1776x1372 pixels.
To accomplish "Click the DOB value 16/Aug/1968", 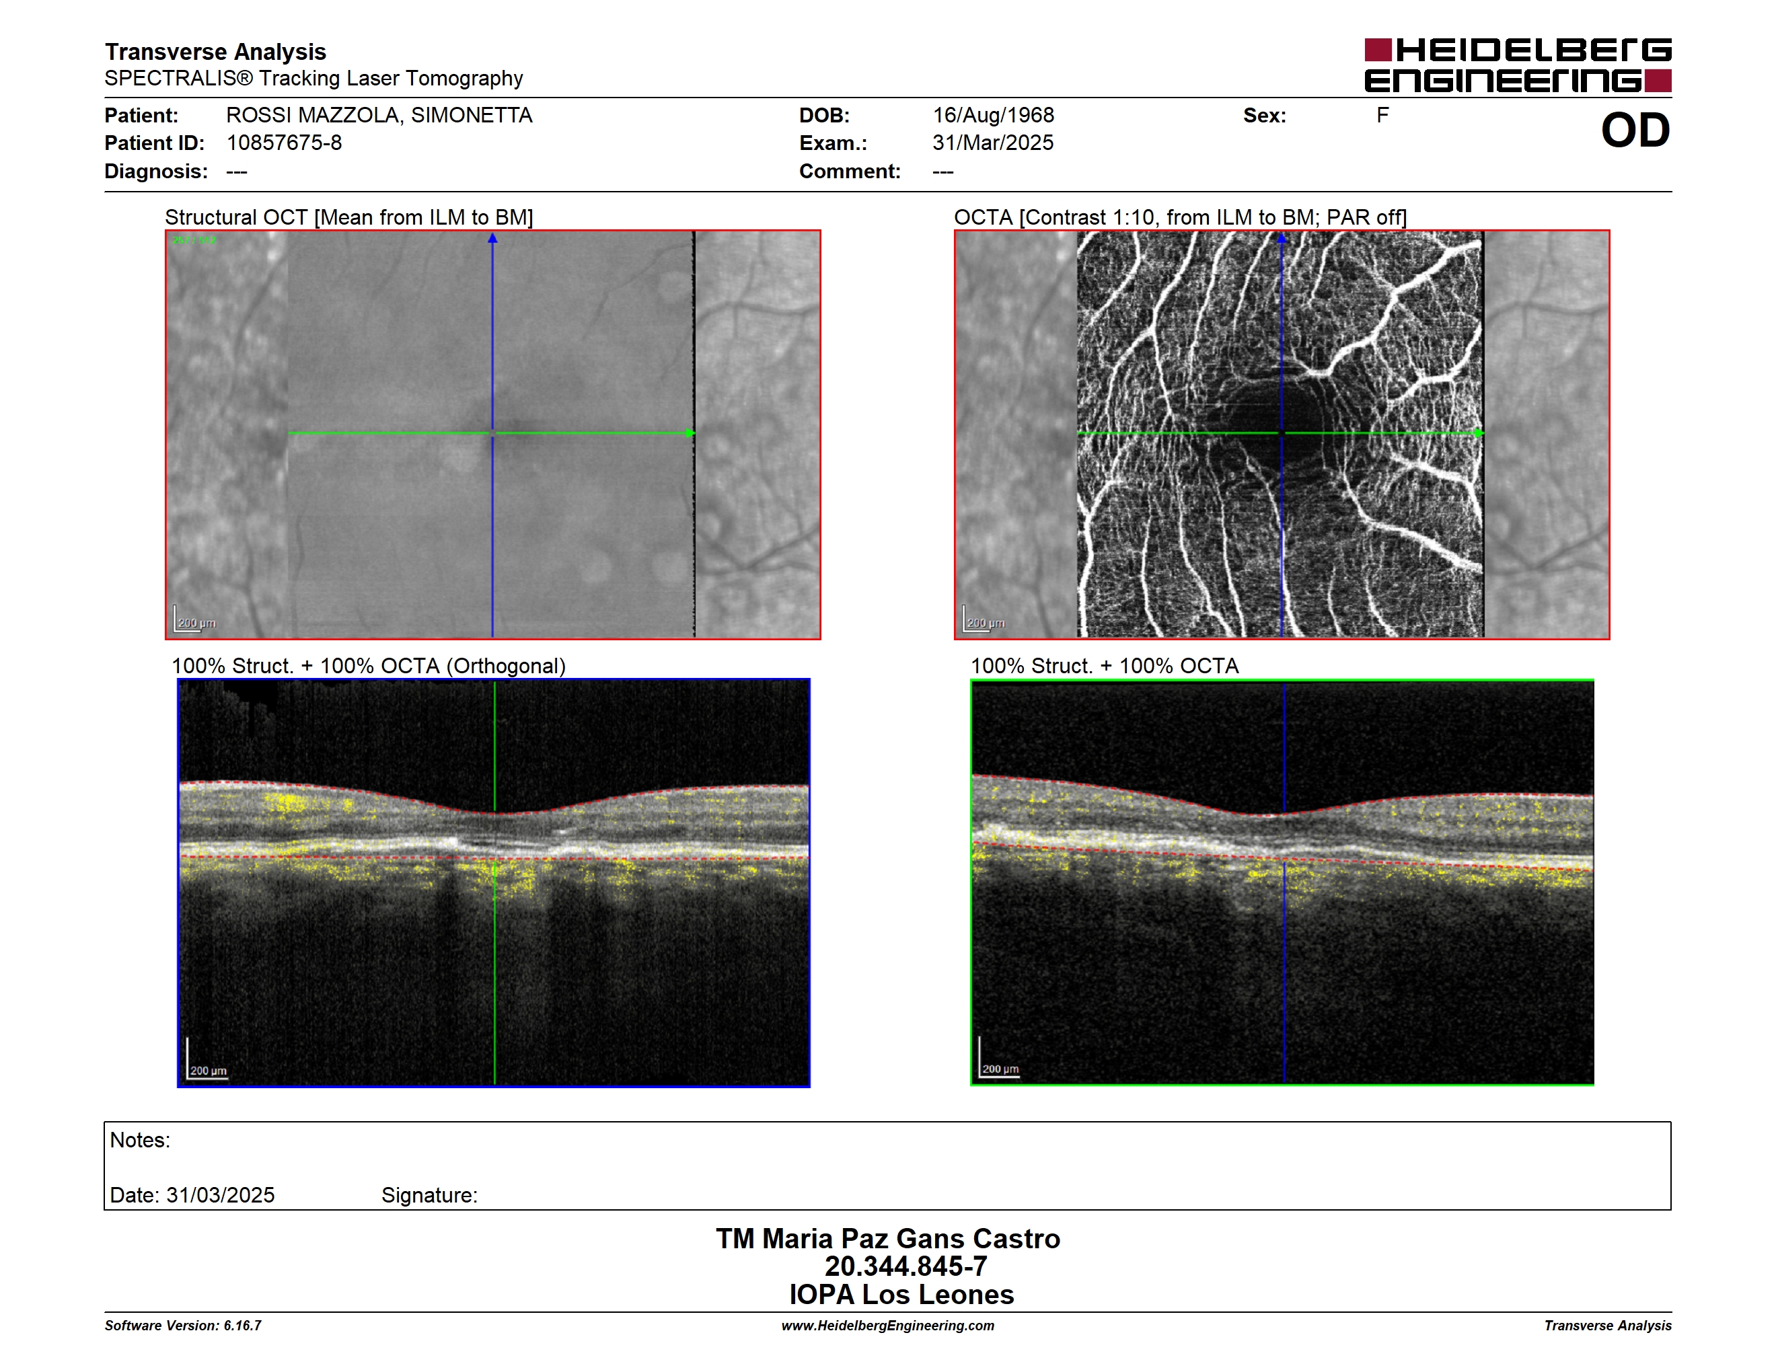I will click(993, 116).
